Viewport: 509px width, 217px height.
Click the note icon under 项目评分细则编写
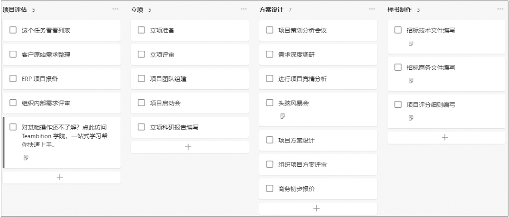[411, 118]
